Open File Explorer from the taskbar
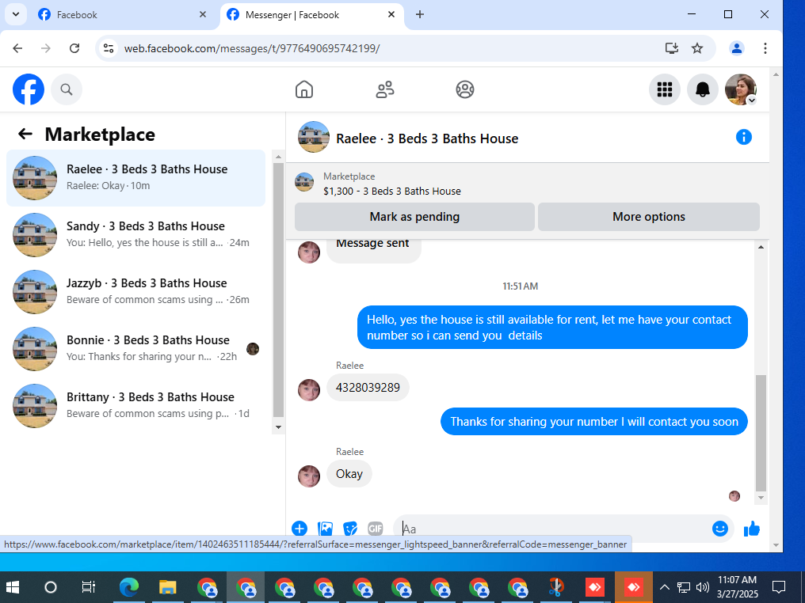Screen dimensions: 805x603 click(168, 587)
